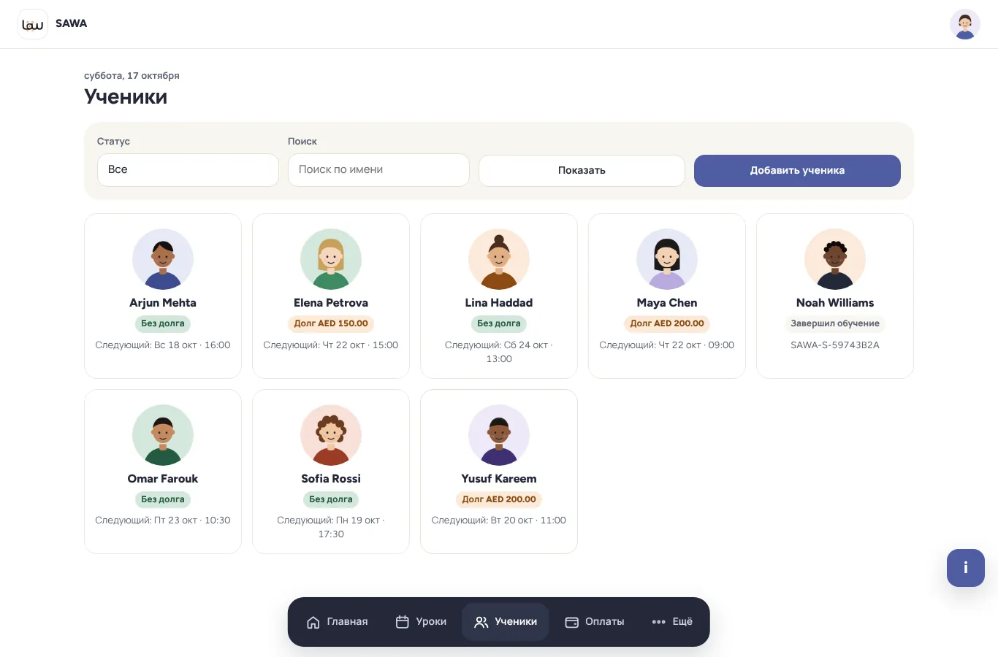
Task: Click the Показать button
Action: [x=582, y=171]
